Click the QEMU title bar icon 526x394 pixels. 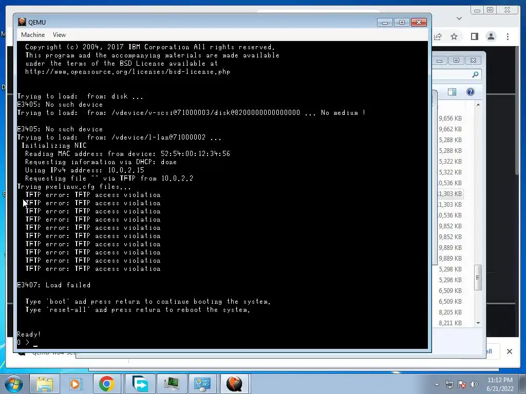point(22,22)
